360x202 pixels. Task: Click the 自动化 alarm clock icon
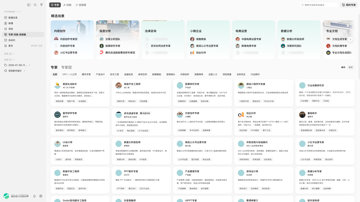point(6,40)
